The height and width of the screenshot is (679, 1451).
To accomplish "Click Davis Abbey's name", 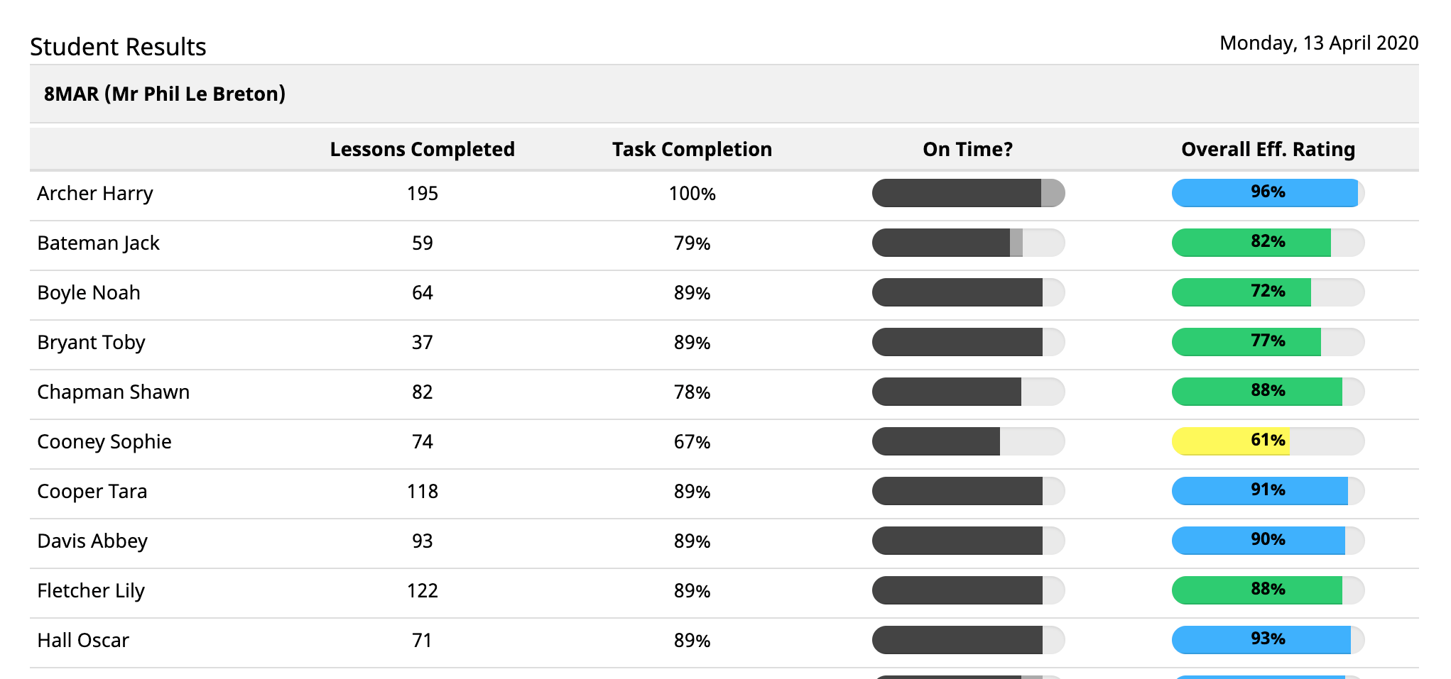I will click(x=92, y=541).
